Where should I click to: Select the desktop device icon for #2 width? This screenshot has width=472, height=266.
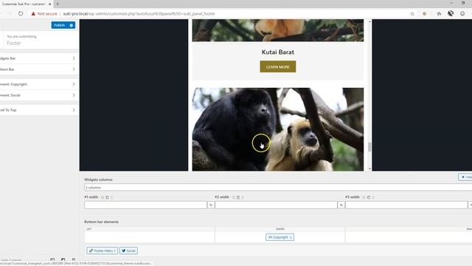(x=233, y=197)
